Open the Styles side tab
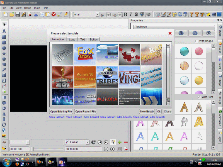Screen dimensions: 223x167 pyautogui.click(x=220, y=31)
